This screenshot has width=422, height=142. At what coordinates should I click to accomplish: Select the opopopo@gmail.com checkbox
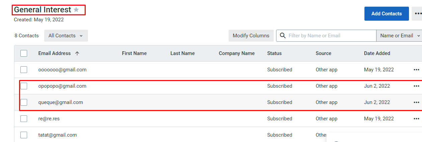[x=24, y=86]
